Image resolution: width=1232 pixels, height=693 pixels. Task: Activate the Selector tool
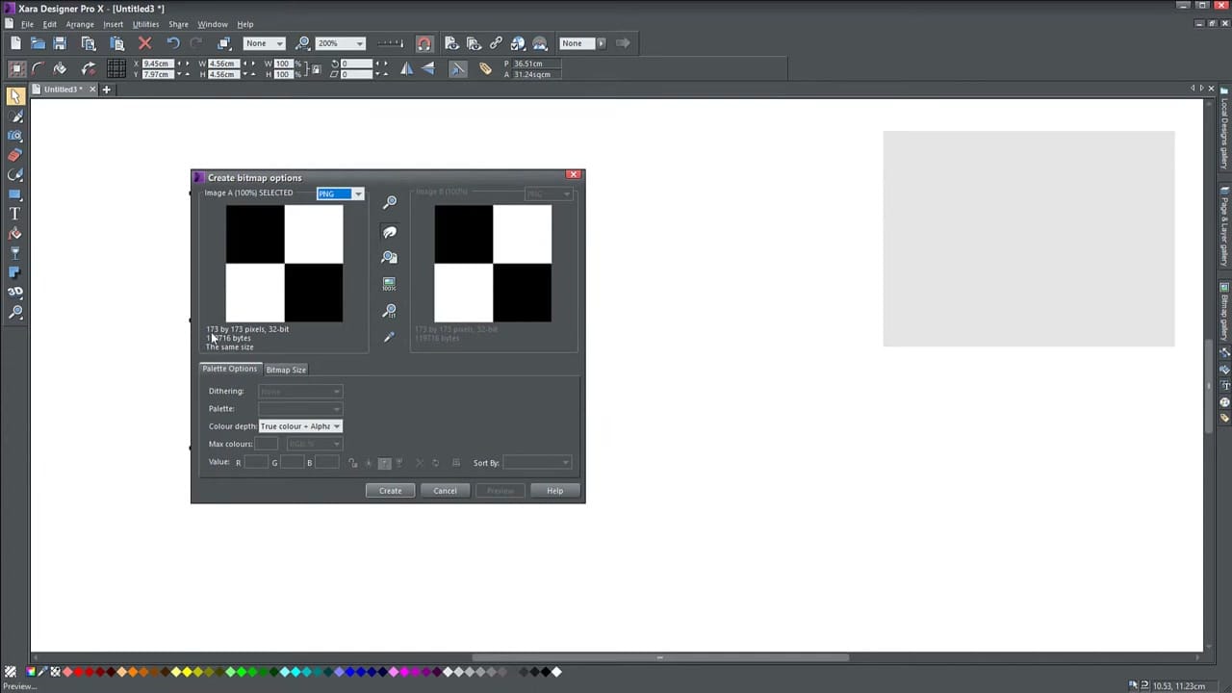pos(15,97)
